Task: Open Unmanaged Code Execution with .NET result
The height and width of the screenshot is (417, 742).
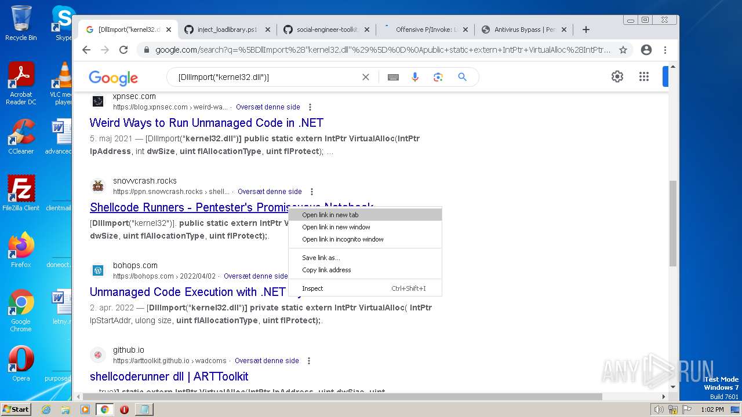Action: 189,292
